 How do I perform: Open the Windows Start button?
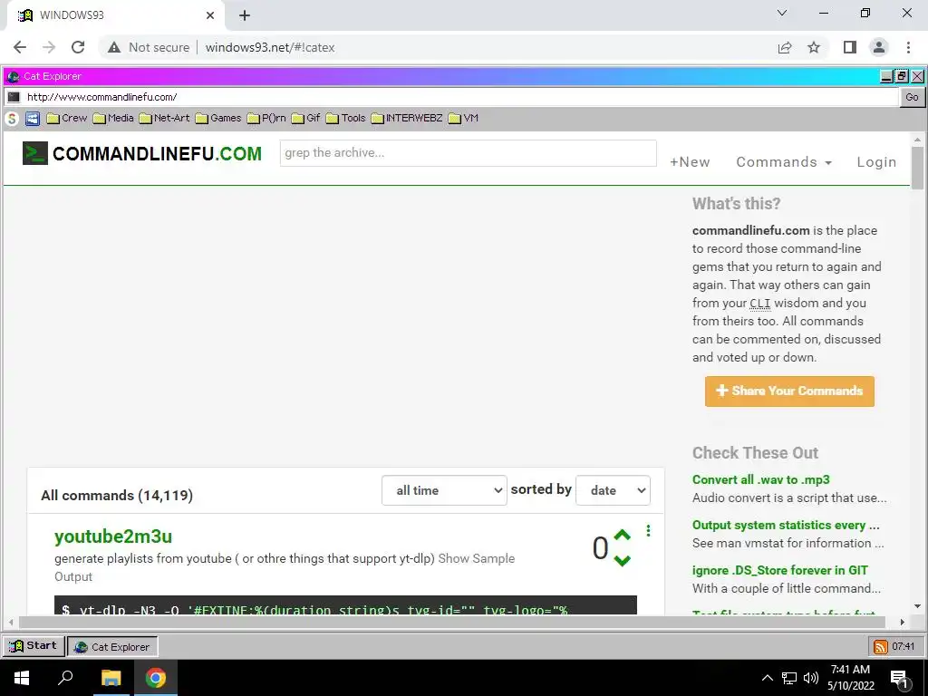(x=22, y=678)
